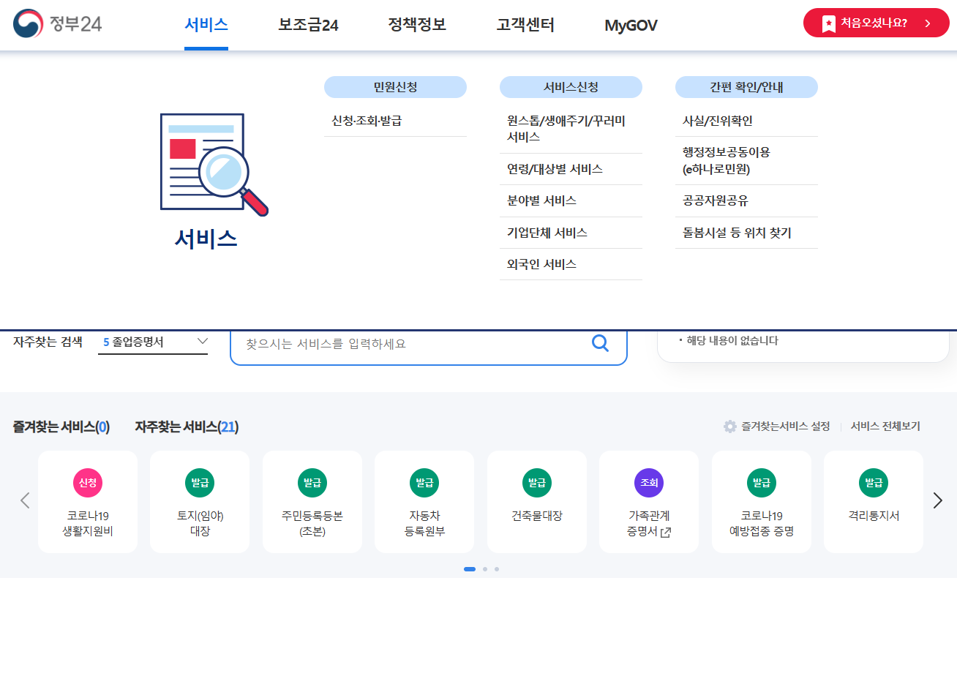
Task: Click the 발급 icon on 건축물대장
Action: [x=537, y=483]
